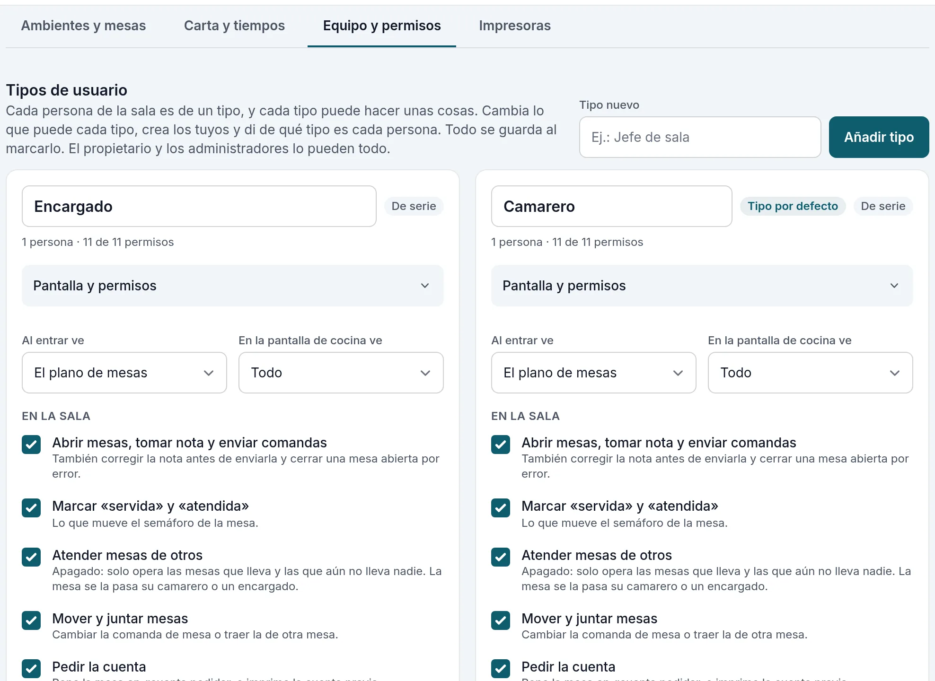
Task: Edit the Camarero name field
Action: pos(611,206)
